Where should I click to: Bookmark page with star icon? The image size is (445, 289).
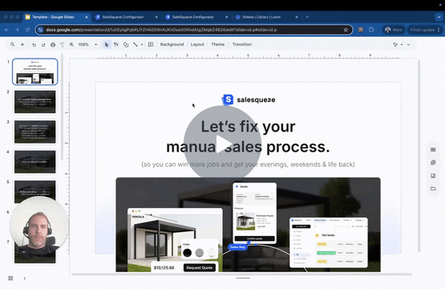tap(346, 30)
